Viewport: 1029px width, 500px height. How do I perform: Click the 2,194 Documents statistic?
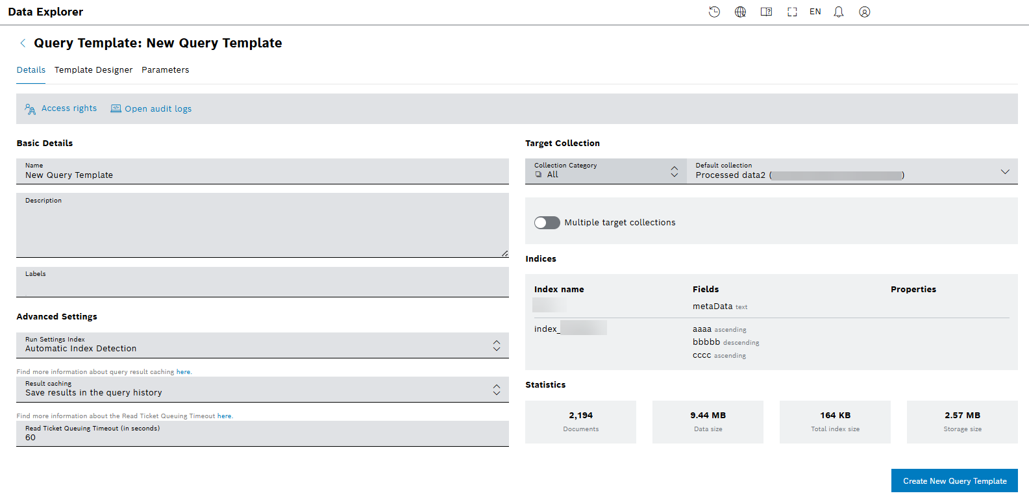click(x=580, y=422)
